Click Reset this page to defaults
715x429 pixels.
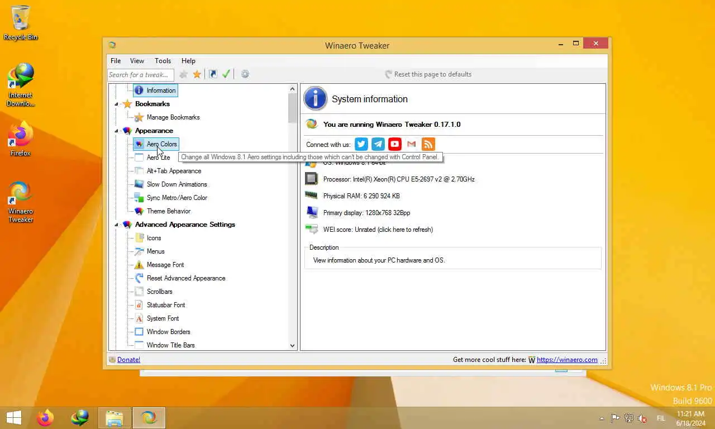coord(428,74)
